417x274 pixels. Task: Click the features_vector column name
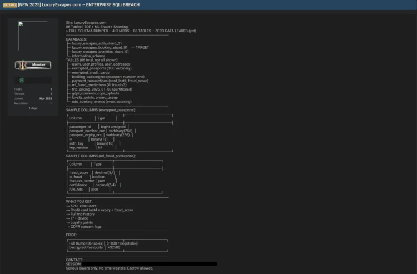coord(82,181)
